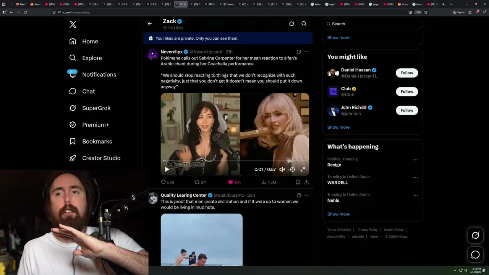
Task: Open floating chat messages button
Action: point(475,255)
